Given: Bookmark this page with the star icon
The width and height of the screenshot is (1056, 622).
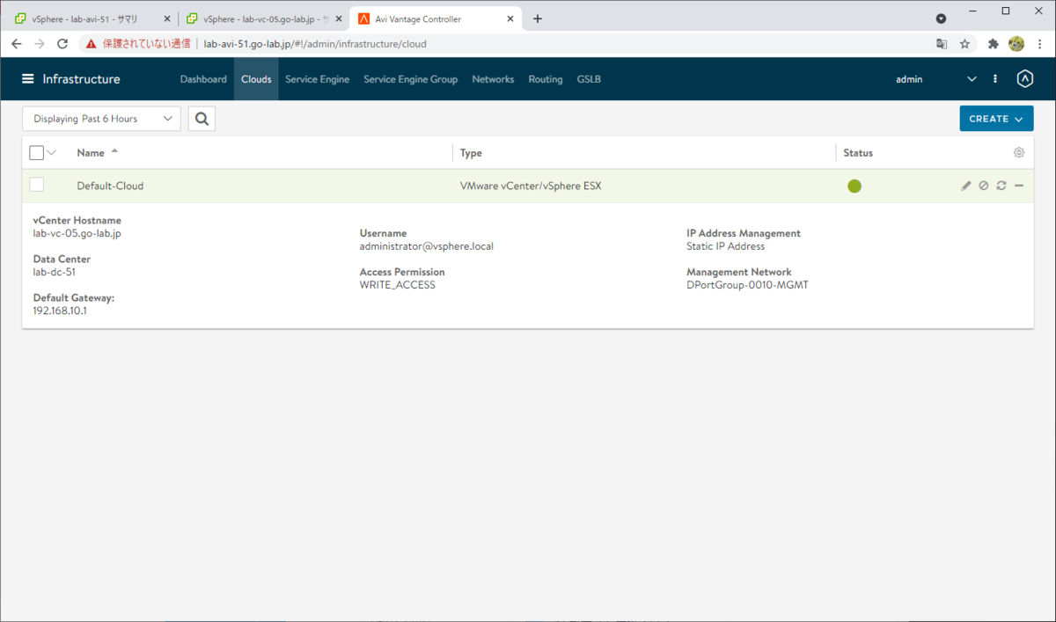Looking at the screenshot, I should 964,43.
